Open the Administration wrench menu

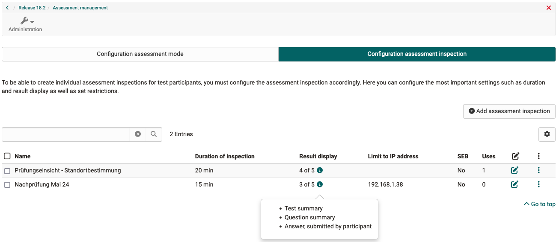(25, 24)
